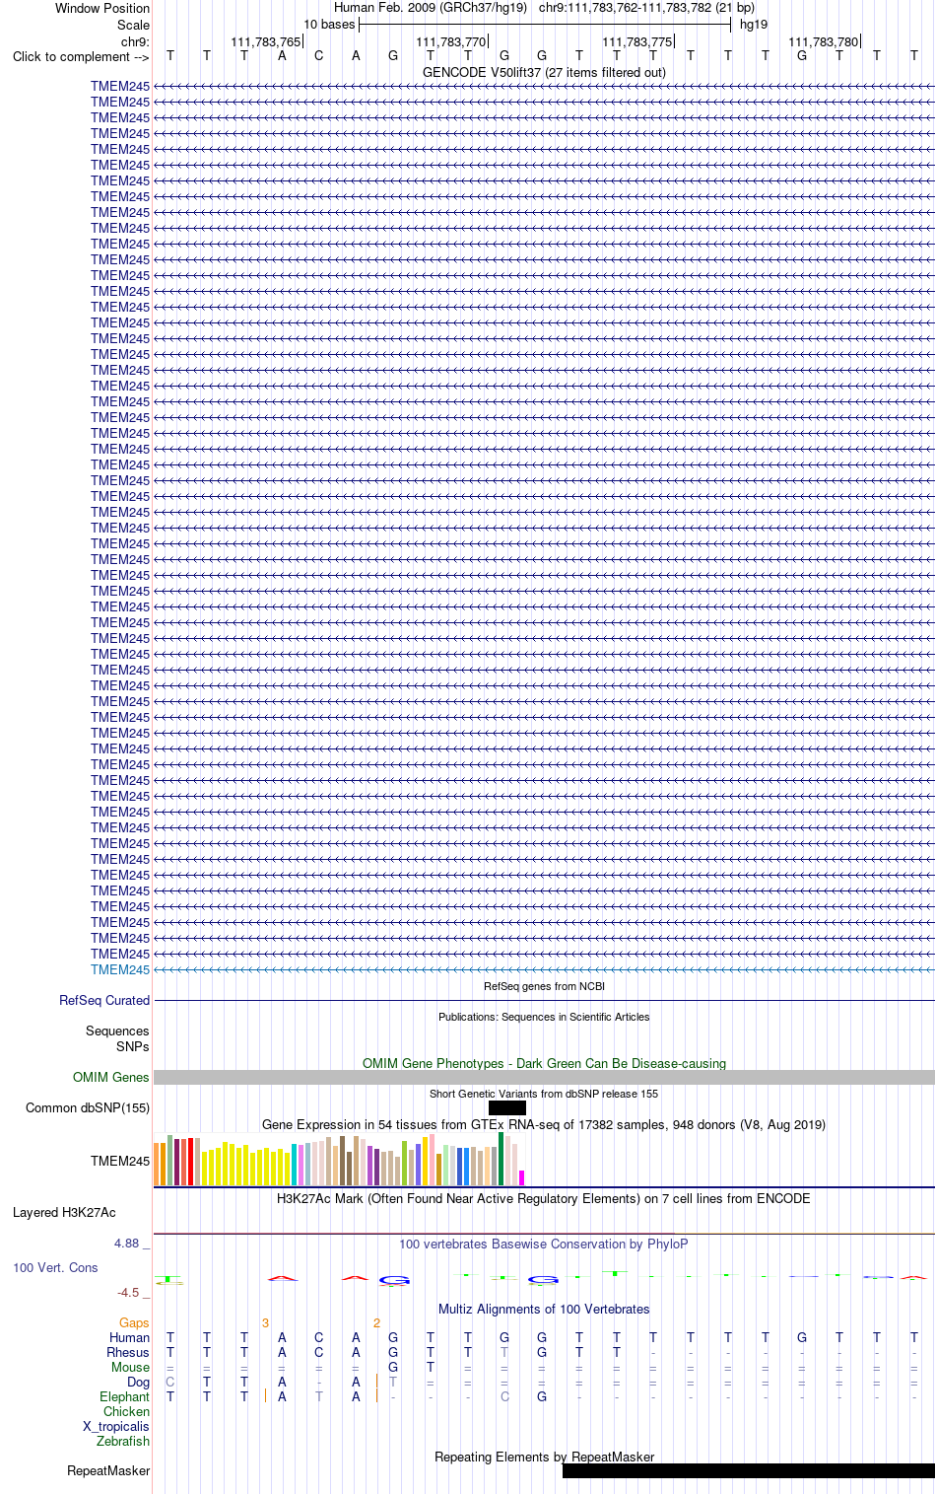Click the 'Sequences' left label

117,1031
